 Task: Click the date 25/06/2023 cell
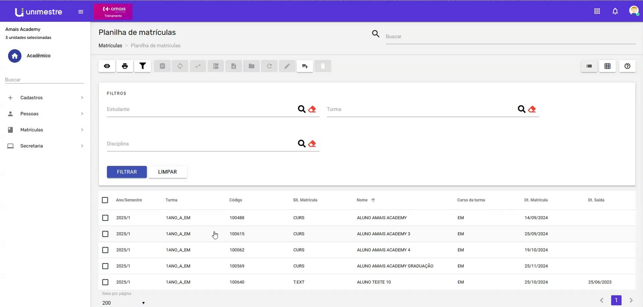(600, 282)
